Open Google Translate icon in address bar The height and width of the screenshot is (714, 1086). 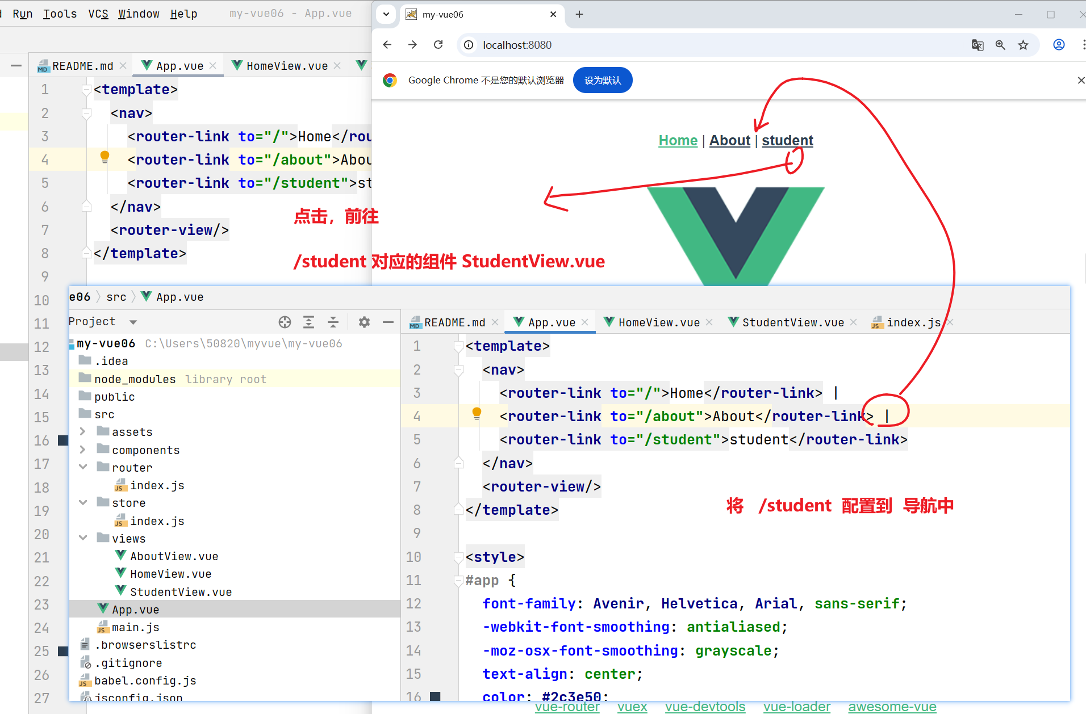978,45
